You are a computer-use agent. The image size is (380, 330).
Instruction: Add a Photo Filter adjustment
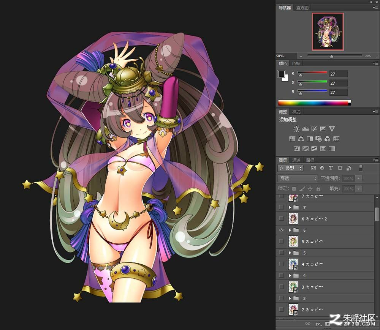click(318, 139)
